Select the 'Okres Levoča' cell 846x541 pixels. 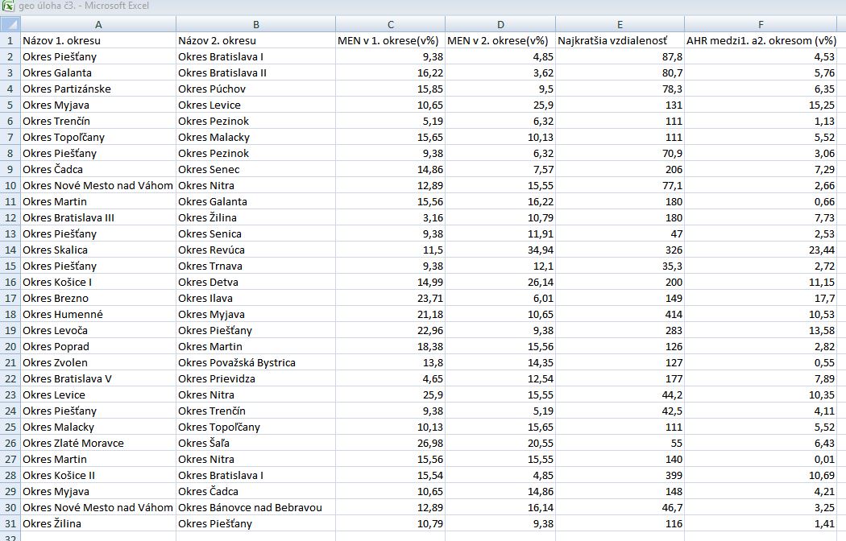[x=98, y=330]
